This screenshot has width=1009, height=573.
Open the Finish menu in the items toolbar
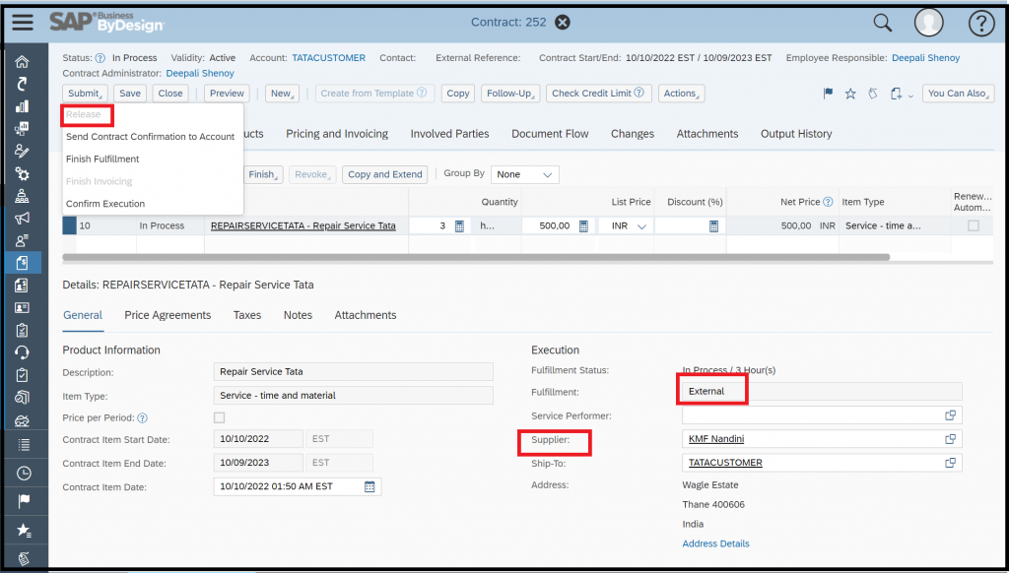[x=262, y=174]
